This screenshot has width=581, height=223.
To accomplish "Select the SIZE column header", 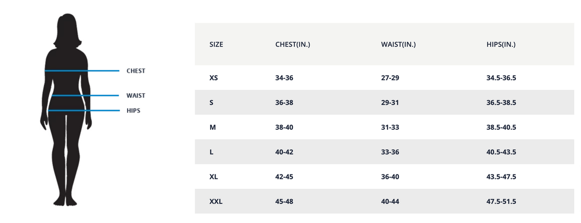I will [216, 44].
